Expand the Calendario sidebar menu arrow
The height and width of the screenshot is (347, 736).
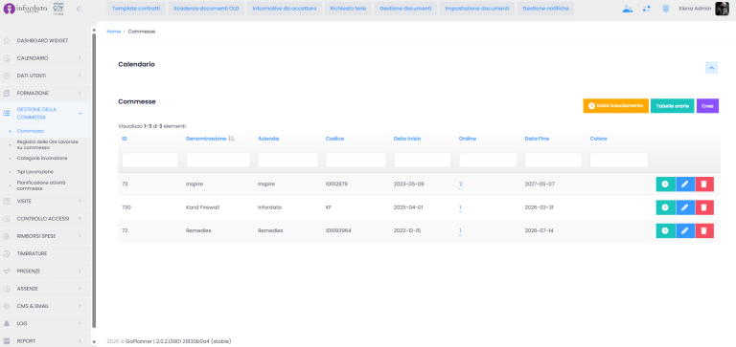(x=80, y=58)
